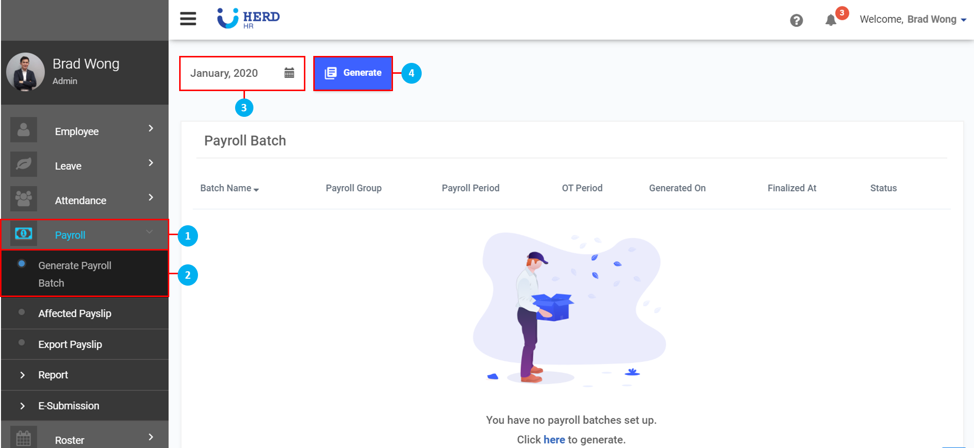Open the notifications bell icon
The width and height of the screenshot is (974, 448).
tap(831, 20)
